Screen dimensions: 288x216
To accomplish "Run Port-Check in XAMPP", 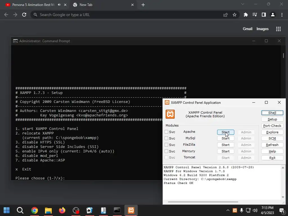I will (x=272, y=126).
